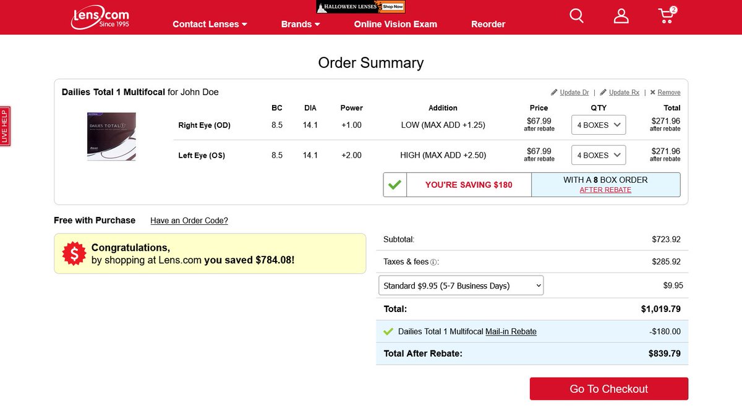Click the $1,019.79 total amount
The image size is (742, 414).
click(x=661, y=309)
